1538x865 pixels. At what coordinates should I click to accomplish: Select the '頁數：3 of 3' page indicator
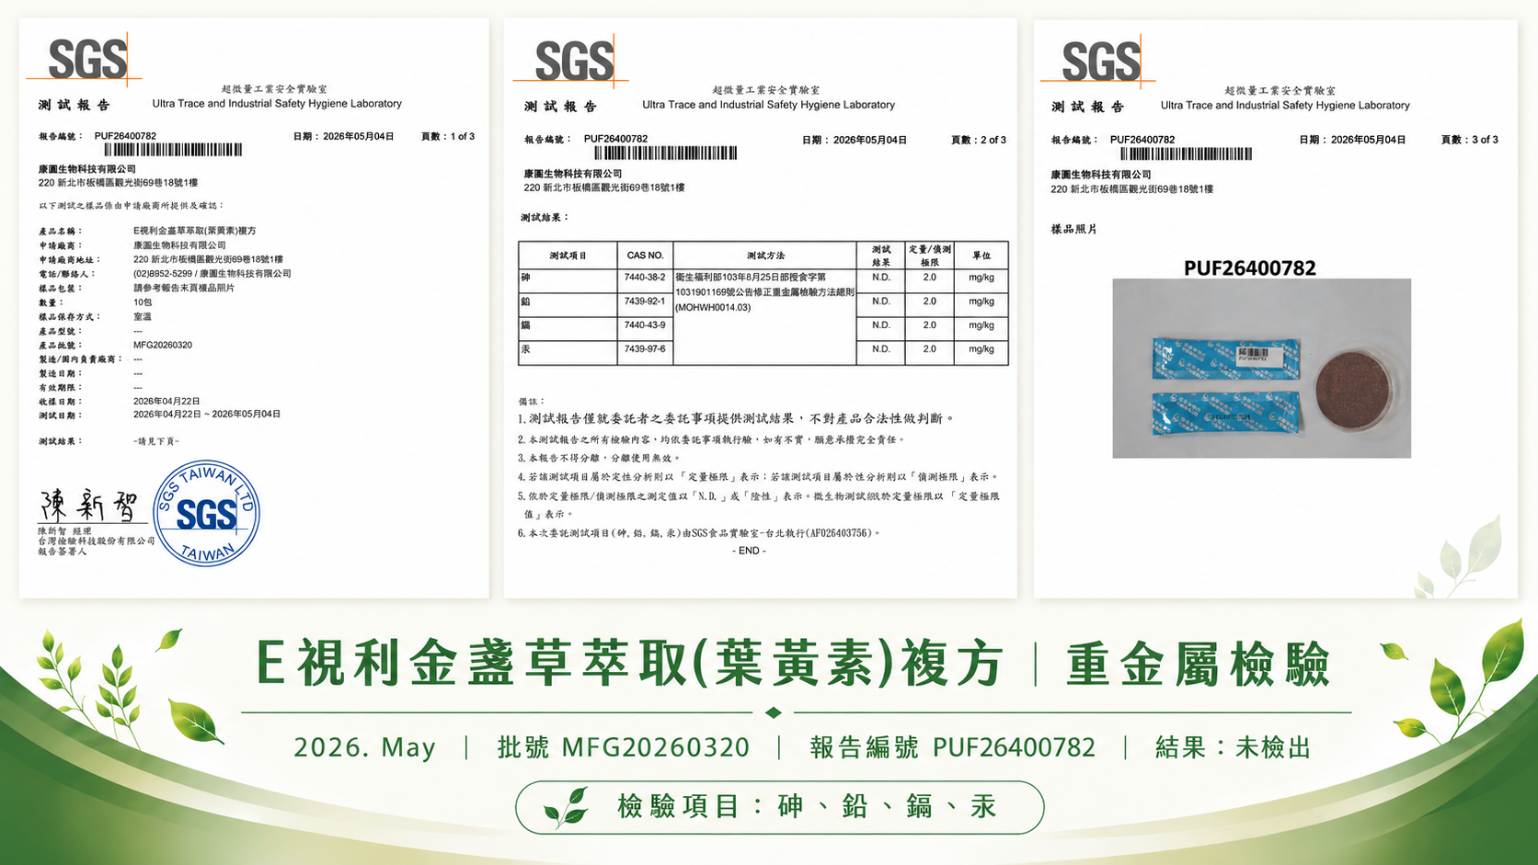1470,140
